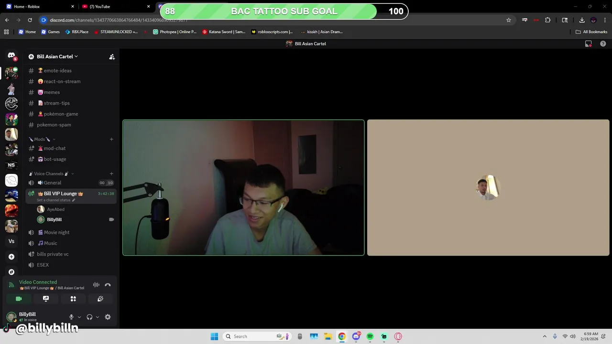Open Chrome extensions puzzle icon

[548, 20]
